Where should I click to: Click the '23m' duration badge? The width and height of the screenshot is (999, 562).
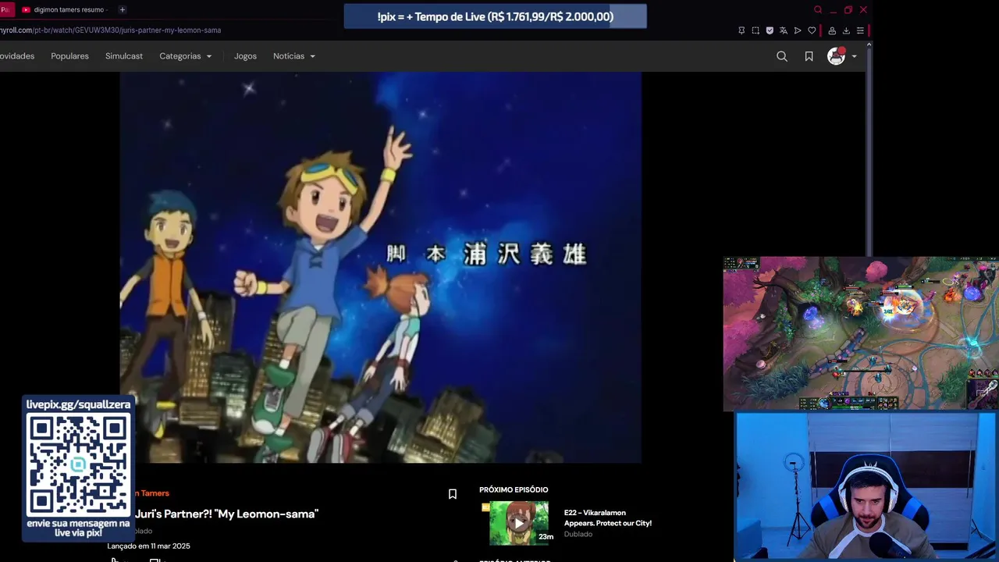[x=546, y=536]
